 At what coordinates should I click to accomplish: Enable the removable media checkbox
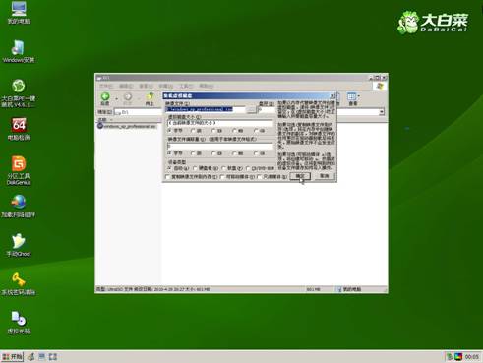pos(222,177)
